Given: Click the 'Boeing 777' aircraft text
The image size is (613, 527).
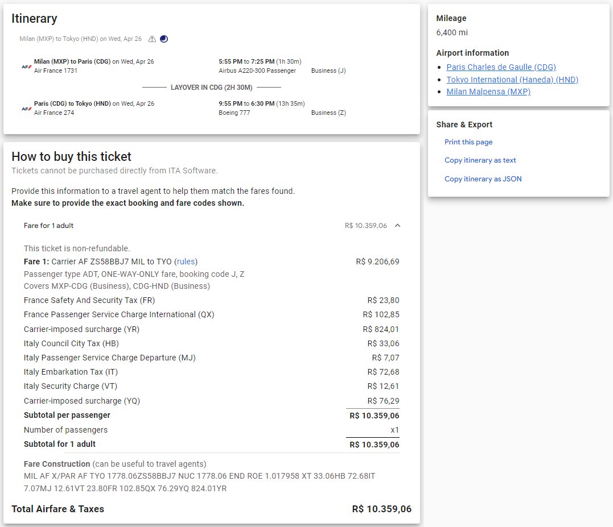Looking at the screenshot, I should point(234,113).
